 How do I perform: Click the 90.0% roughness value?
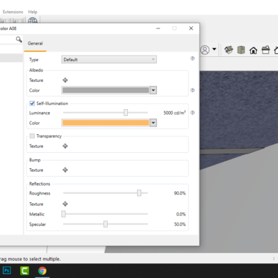(x=180, y=193)
